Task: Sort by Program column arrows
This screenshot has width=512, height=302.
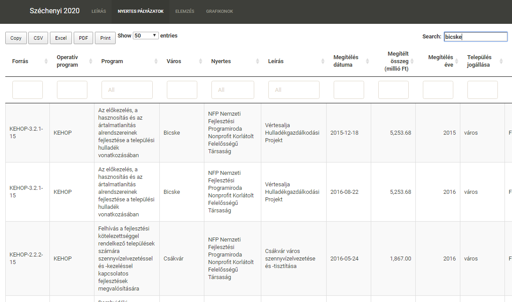Action: pyautogui.click(x=156, y=61)
